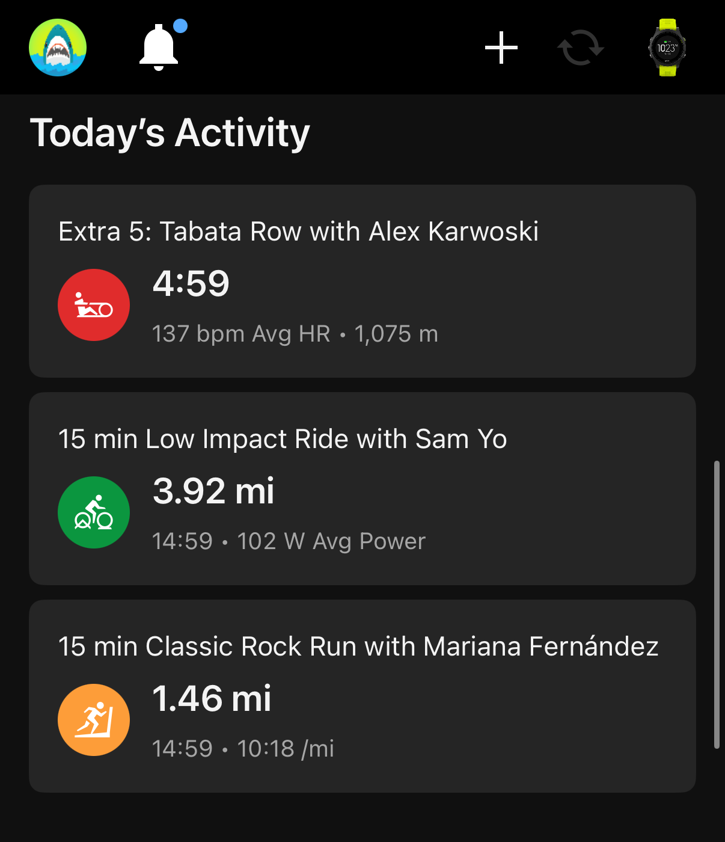Viewport: 725px width, 842px height.
Task: Tap the 10:18 /mi pace text
Action: point(286,749)
